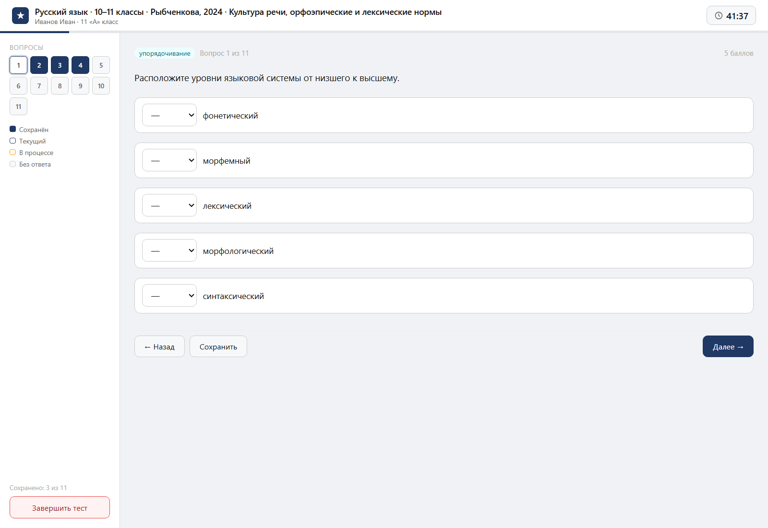Jump to question 9

[80, 86]
